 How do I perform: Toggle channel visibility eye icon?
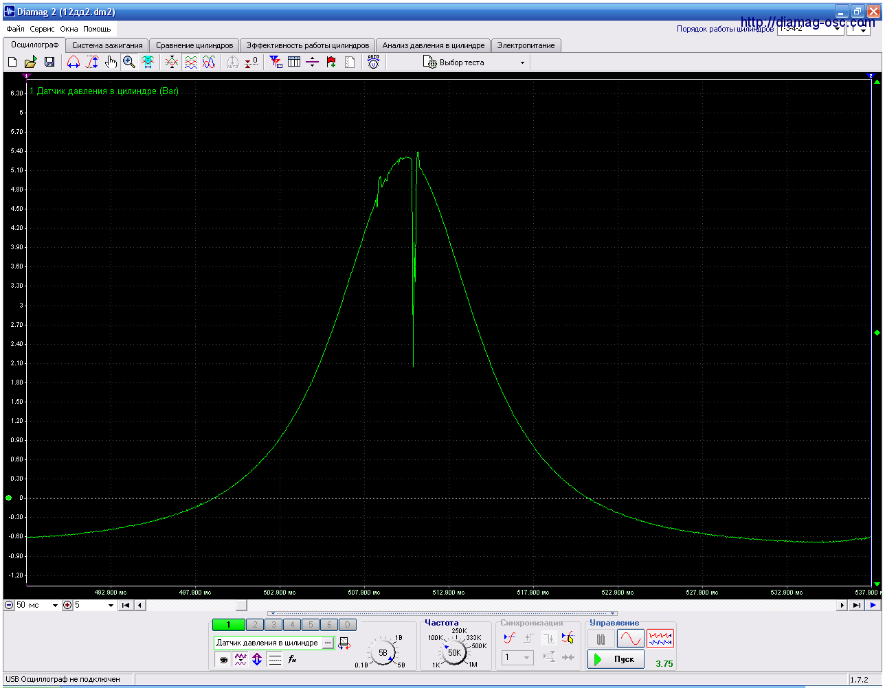(x=223, y=659)
